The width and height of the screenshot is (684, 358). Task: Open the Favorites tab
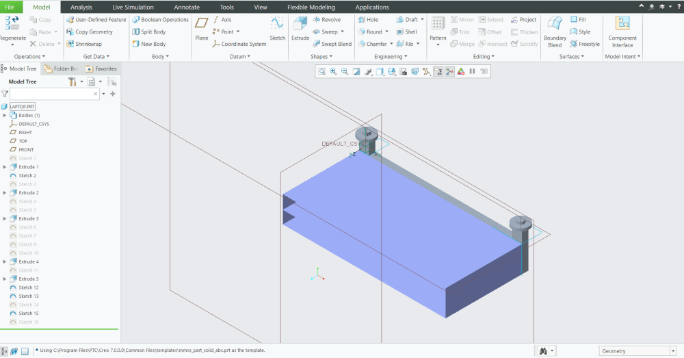click(101, 68)
